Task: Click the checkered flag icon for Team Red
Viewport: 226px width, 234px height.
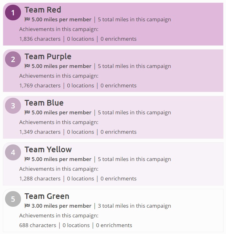Action: (x=27, y=19)
